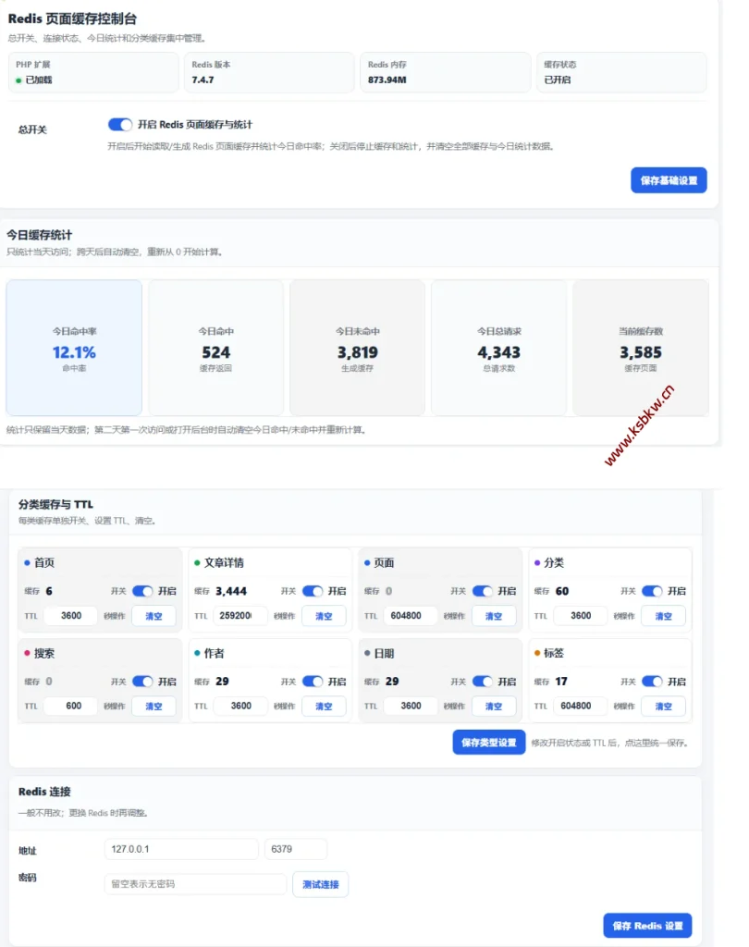The width and height of the screenshot is (749, 947).
Task: Select the 当前缓存数 3,585 stat card
Action: (x=641, y=348)
